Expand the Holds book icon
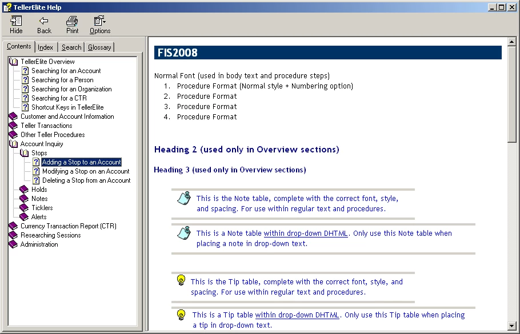 point(24,189)
